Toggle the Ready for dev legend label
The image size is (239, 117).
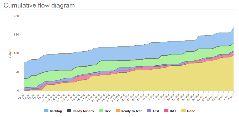[x=83, y=111]
